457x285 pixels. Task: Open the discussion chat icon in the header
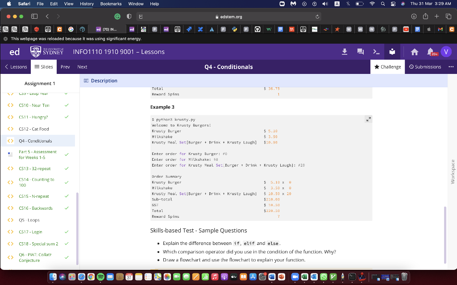pos(360,52)
